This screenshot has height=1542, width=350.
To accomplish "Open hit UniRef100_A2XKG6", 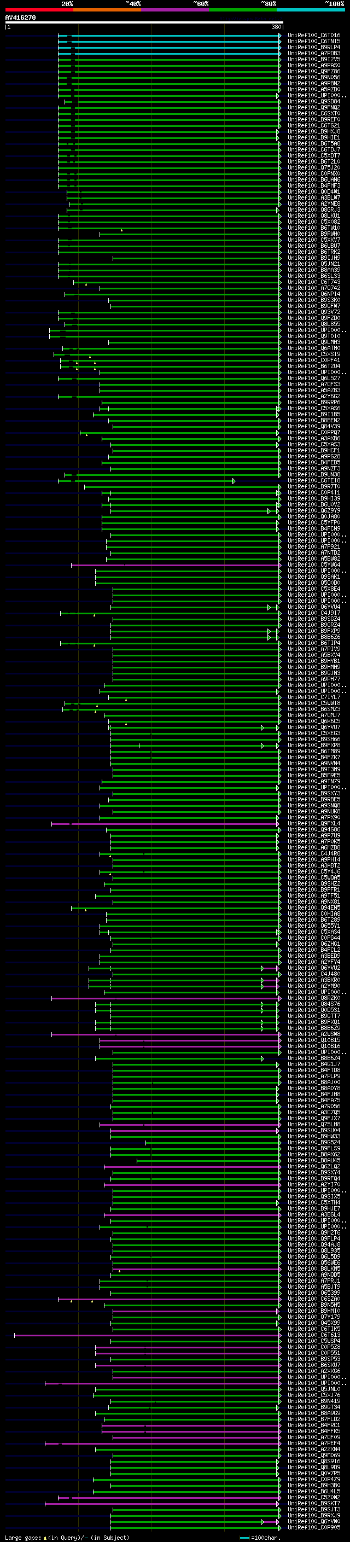I will [x=314, y=1371].
